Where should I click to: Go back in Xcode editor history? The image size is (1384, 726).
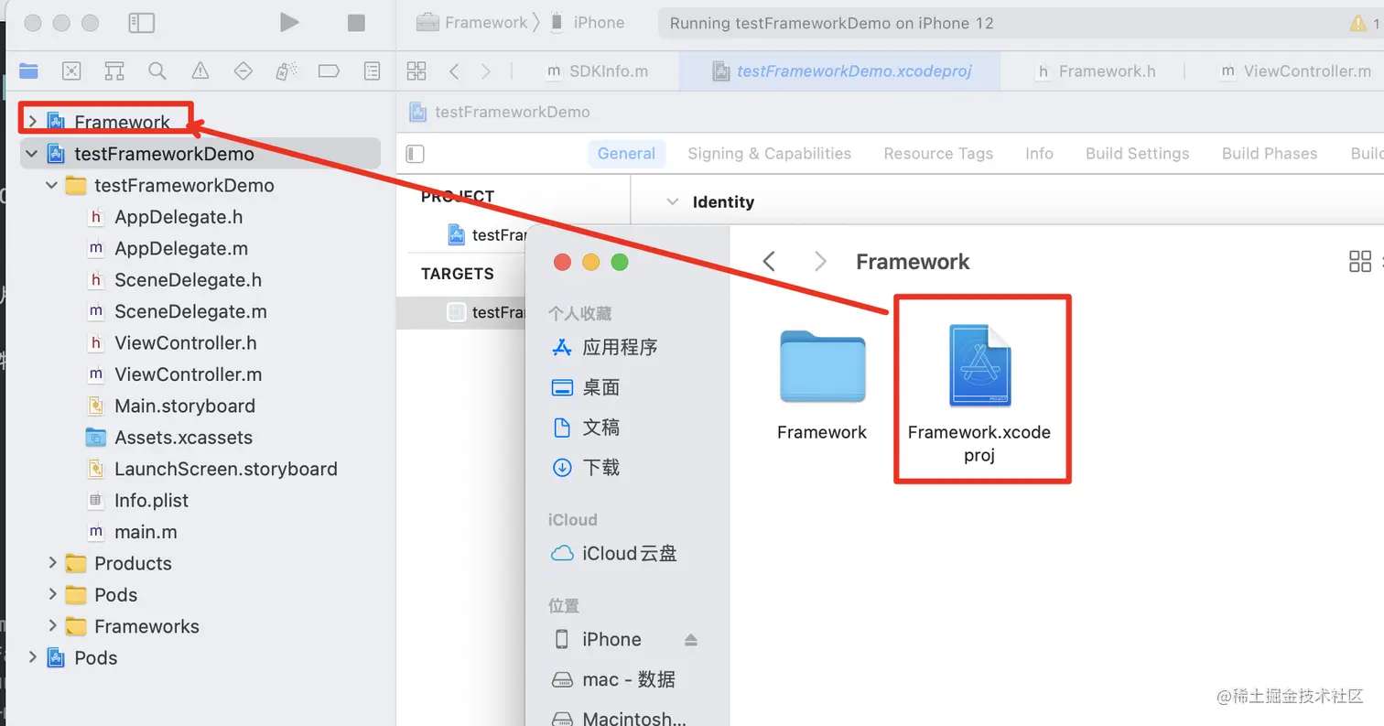tap(454, 70)
